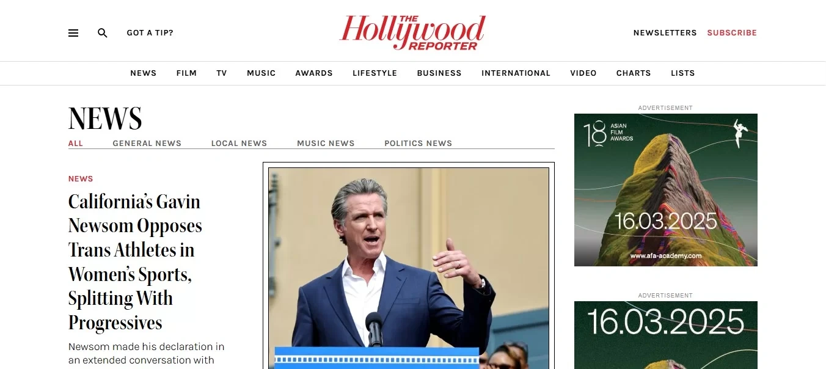Open the Gavin Newsom article photo
This screenshot has height=369, width=826.
[x=409, y=268]
